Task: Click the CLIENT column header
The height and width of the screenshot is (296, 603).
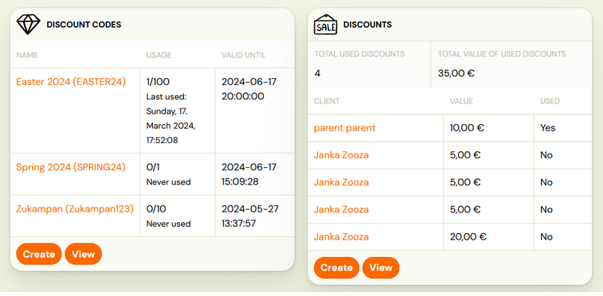Action: (x=327, y=101)
